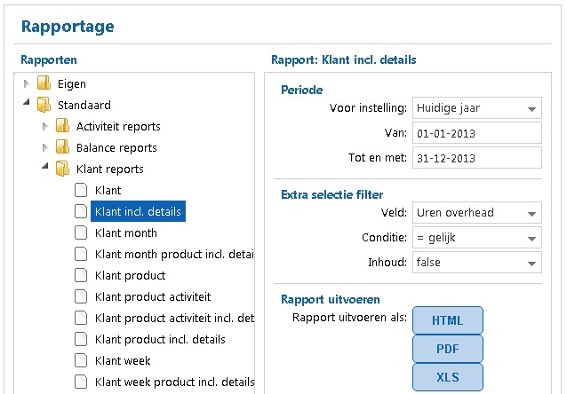This screenshot has height=394, width=567.
Task: Click the Standaard folder icon
Action: pyautogui.click(x=44, y=106)
